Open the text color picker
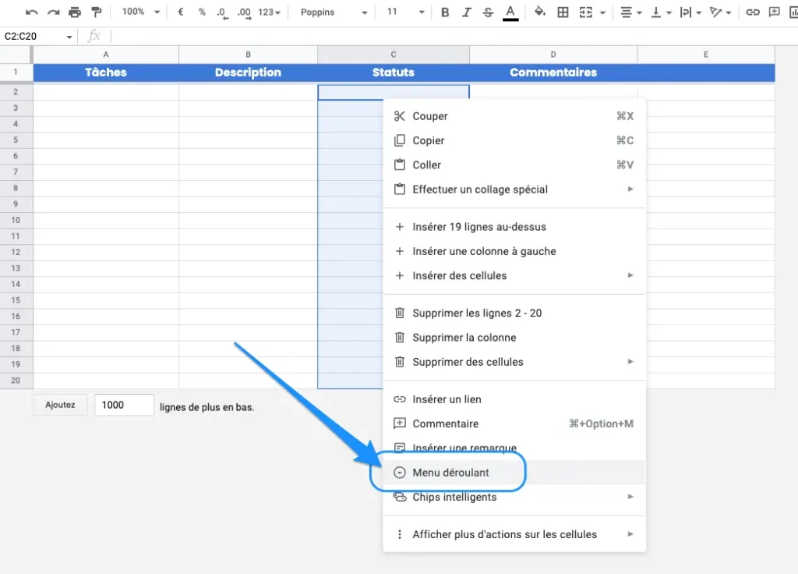 pyautogui.click(x=511, y=12)
